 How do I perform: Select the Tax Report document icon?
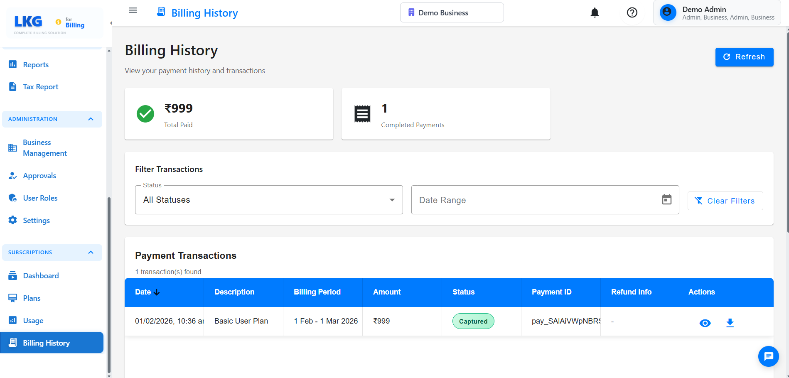coord(12,86)
